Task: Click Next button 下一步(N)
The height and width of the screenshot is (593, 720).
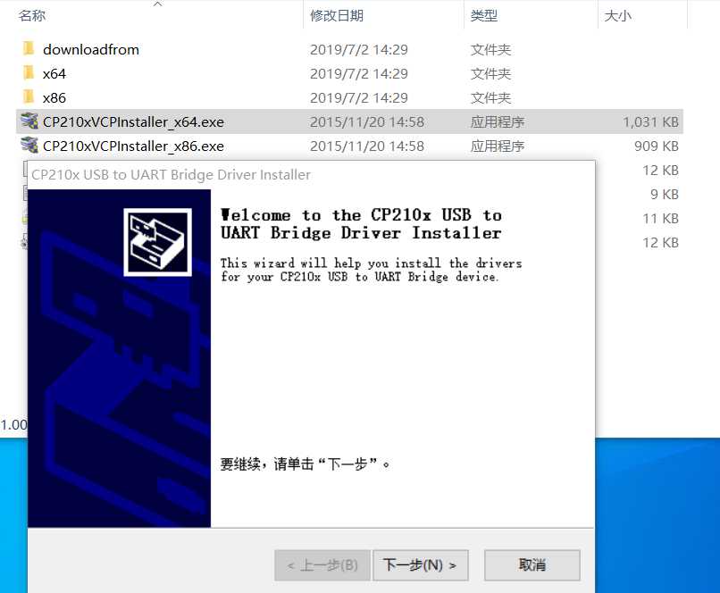Action: [420, 565]
